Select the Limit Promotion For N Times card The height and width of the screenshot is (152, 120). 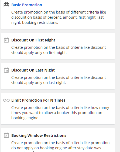click(58, 109)
